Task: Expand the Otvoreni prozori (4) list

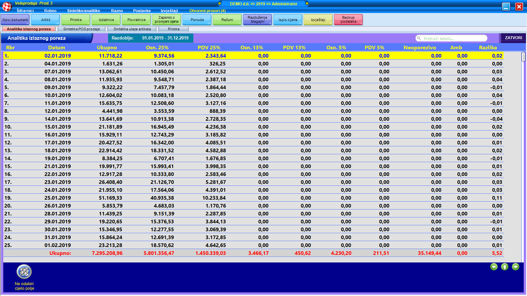Action: click(207, 11)
